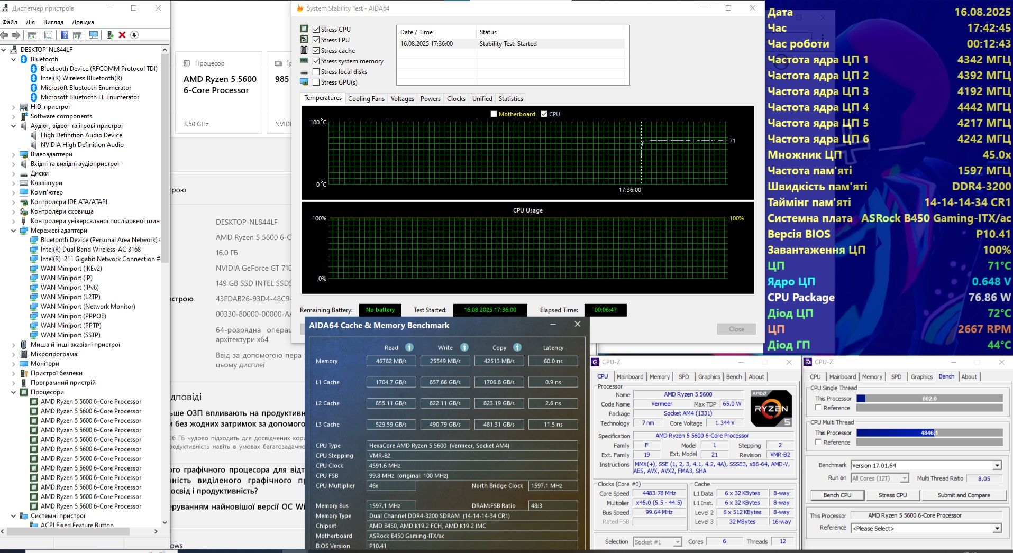This screenshot has width=1013, height=553.
Task: Open the Reference Please Select dropdown
Action: click(x=997, y=528)
